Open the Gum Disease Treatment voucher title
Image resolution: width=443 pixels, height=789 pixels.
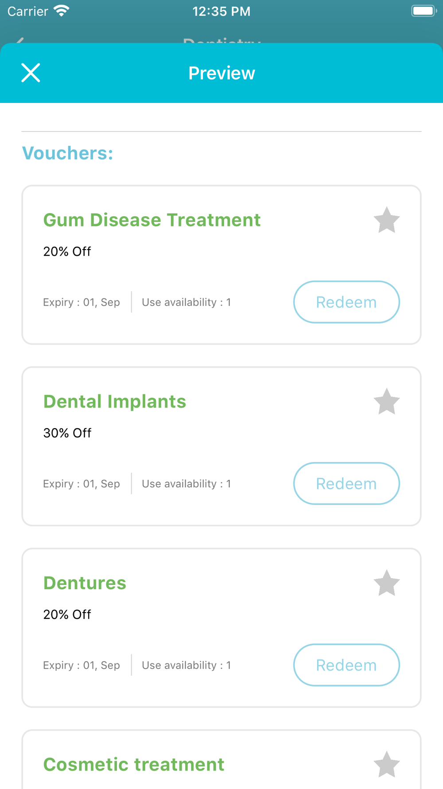(x=152, y=220)
